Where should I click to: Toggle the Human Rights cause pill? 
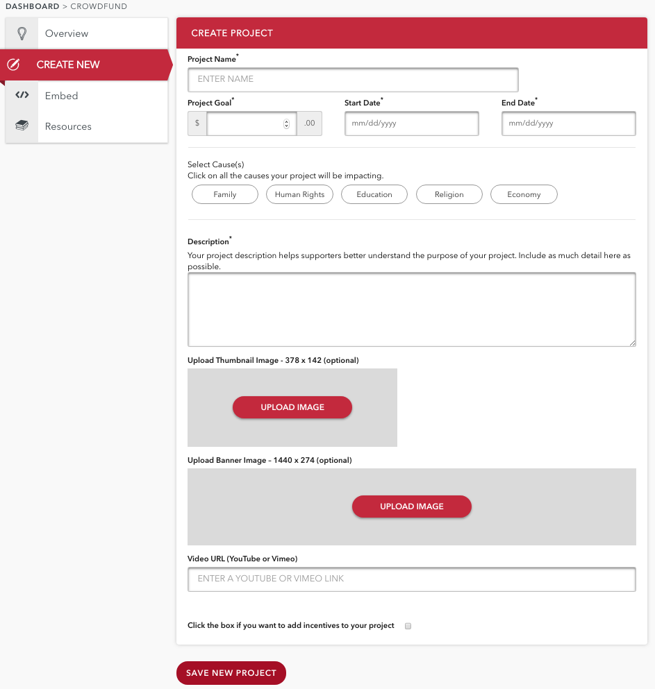(x=299, y=195)
